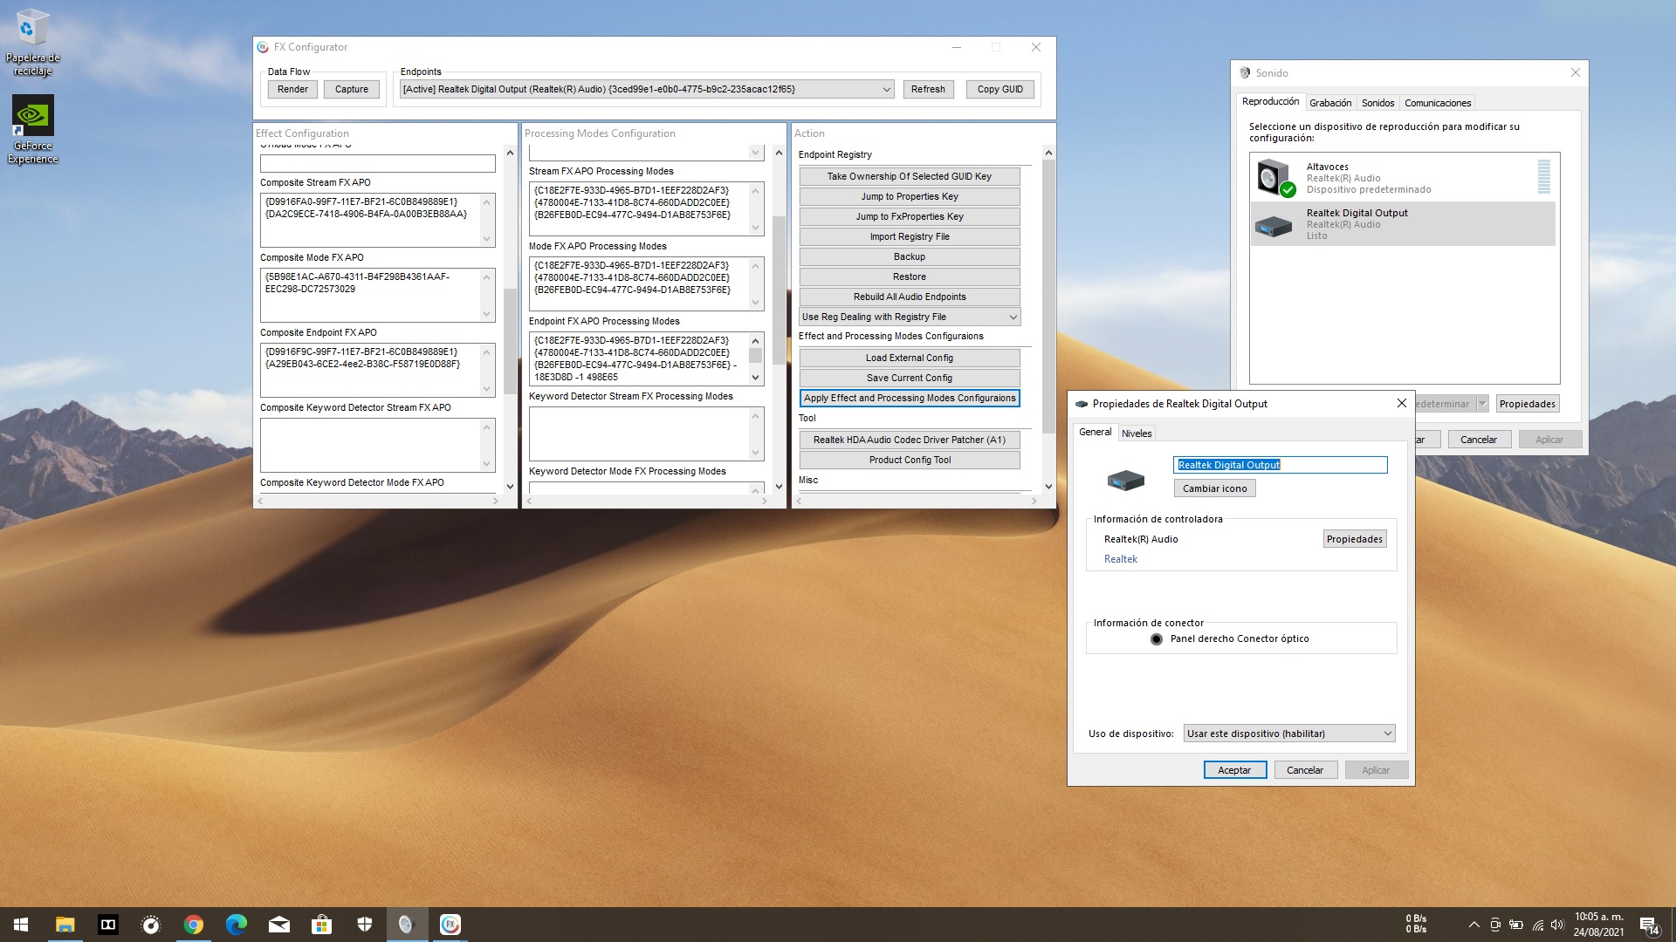Screen dimensions: 1676x942
Task: Click Save Current Config
Action: (910, 378)
